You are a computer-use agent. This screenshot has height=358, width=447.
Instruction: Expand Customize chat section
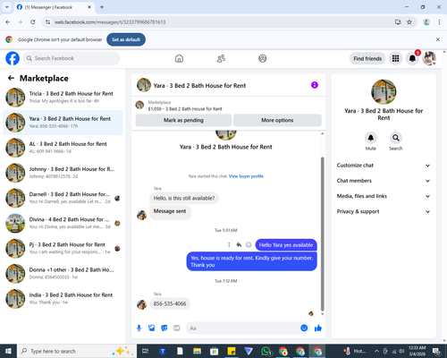(x=384, y=166)
